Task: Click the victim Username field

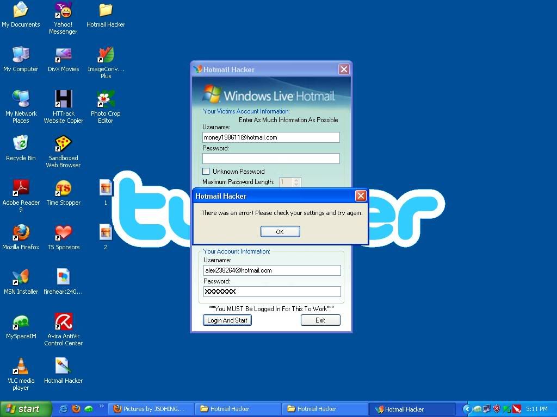Action: (x=271, y=137)
